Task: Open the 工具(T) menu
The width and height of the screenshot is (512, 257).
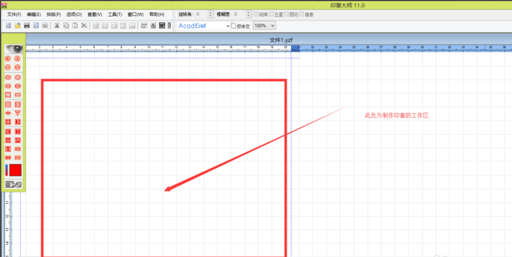Action: pyautogui.click(x=115, y=15)
